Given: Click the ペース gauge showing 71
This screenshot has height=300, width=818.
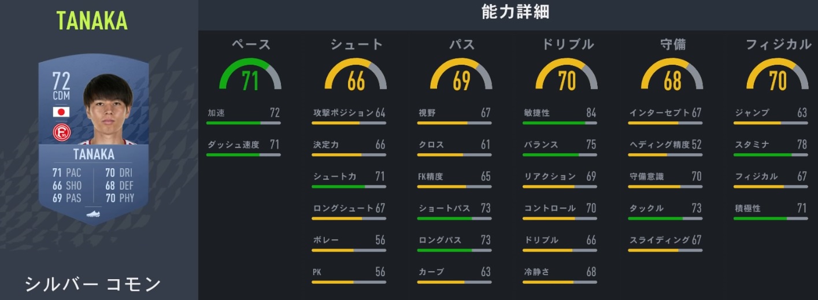Looking at the screenshot, I should [250, 77].
